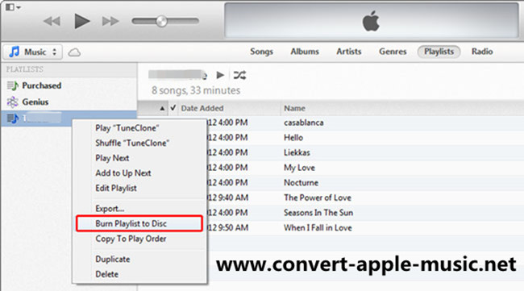Switch to the Genres tab
Image resolution: width=524 pixels, height=291 pixels.
click(393, 52)
